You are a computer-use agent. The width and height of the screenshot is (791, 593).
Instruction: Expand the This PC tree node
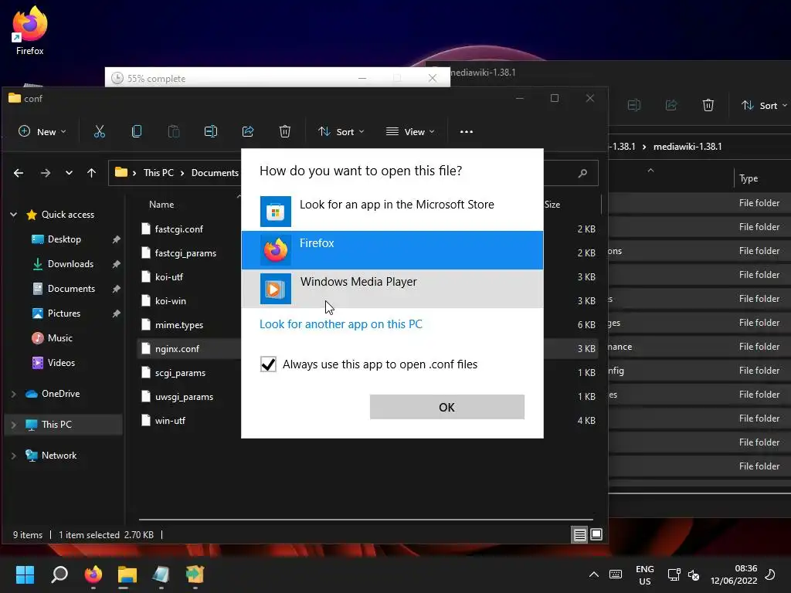(14, 425)
